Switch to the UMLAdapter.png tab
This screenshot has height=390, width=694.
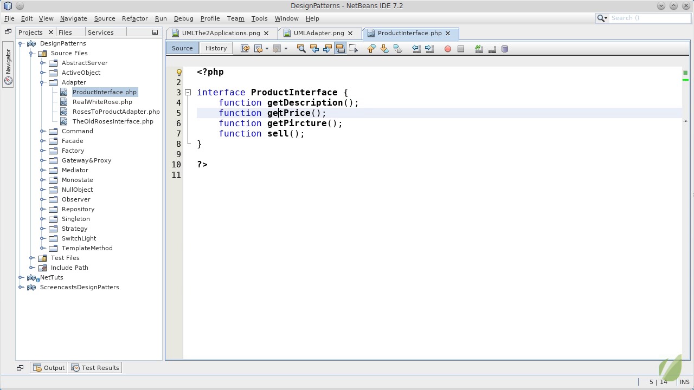[x=318, y=33]
